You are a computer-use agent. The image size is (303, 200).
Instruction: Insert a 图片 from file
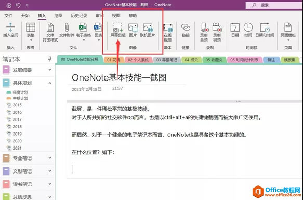[133, 30]
